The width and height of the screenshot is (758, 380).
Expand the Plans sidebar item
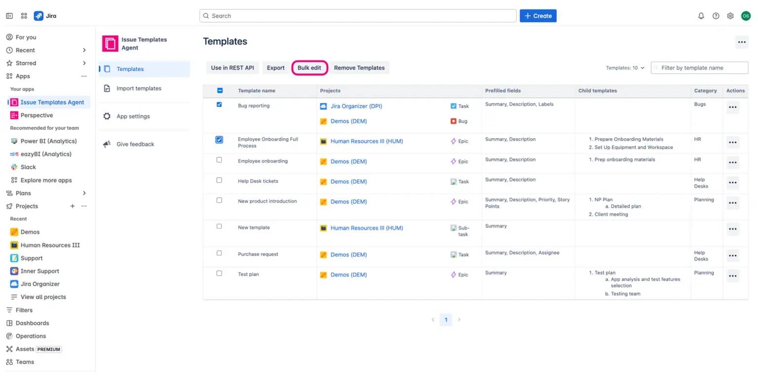84,193
